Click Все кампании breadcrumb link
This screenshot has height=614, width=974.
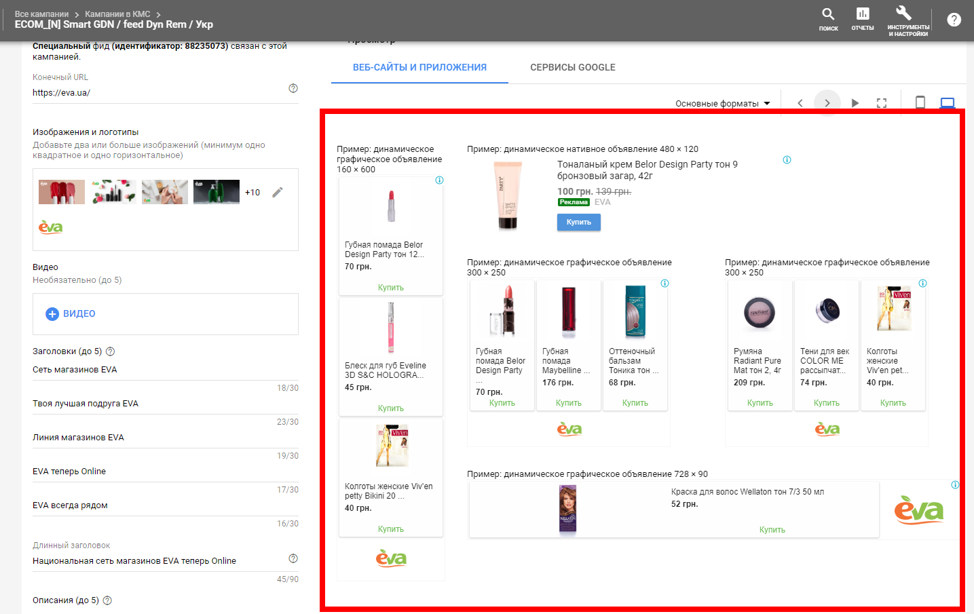pos(41,14)
